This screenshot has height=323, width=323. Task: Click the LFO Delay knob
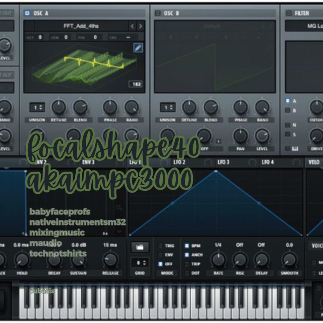coord(261,260)
